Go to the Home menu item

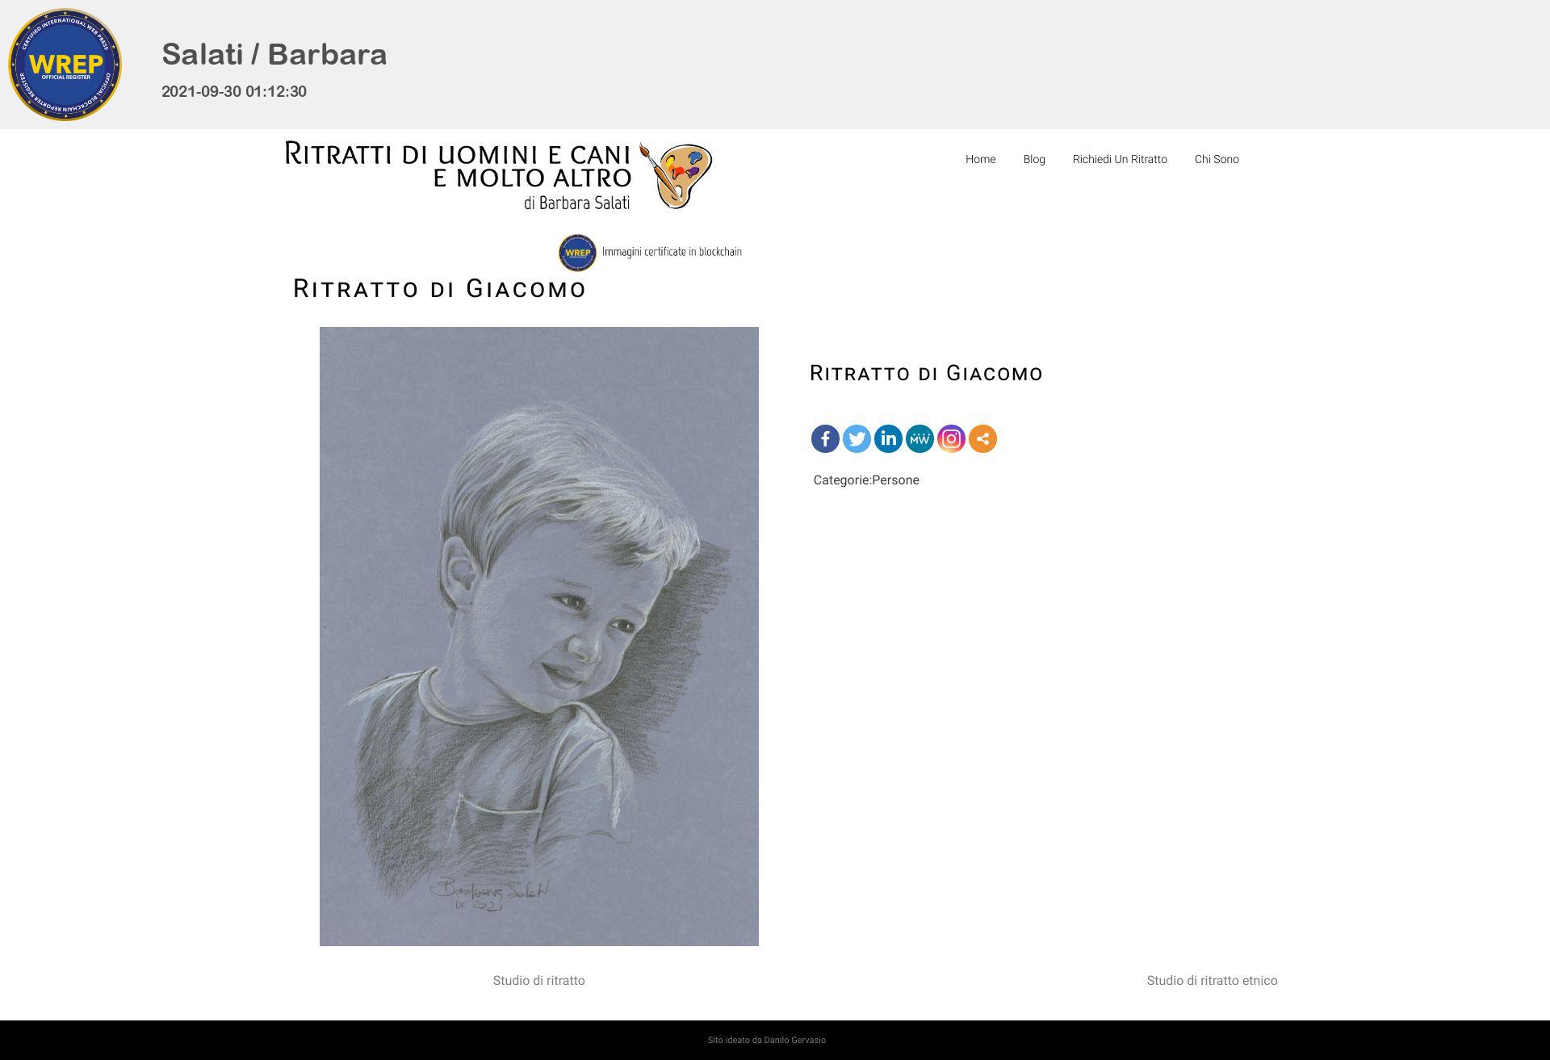(980, 159)
